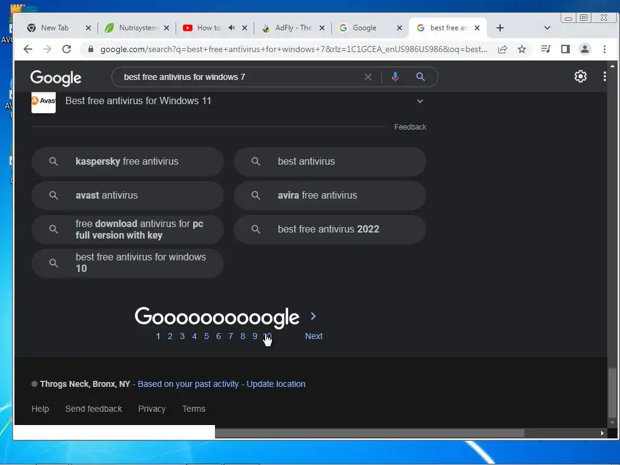Go to results page 2

pos(170,336)
